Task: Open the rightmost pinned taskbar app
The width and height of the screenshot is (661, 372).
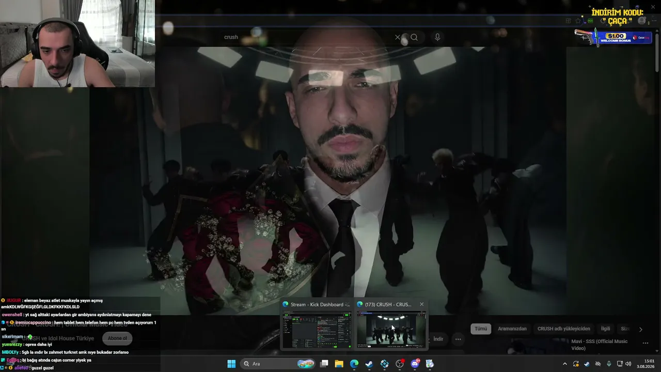Action: [x=430, y=364]
